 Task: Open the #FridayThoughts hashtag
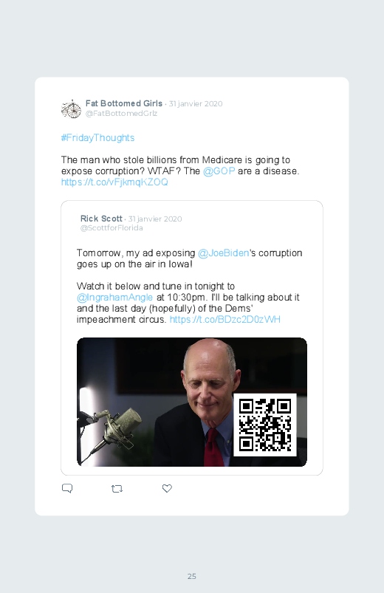pos(97,137)
